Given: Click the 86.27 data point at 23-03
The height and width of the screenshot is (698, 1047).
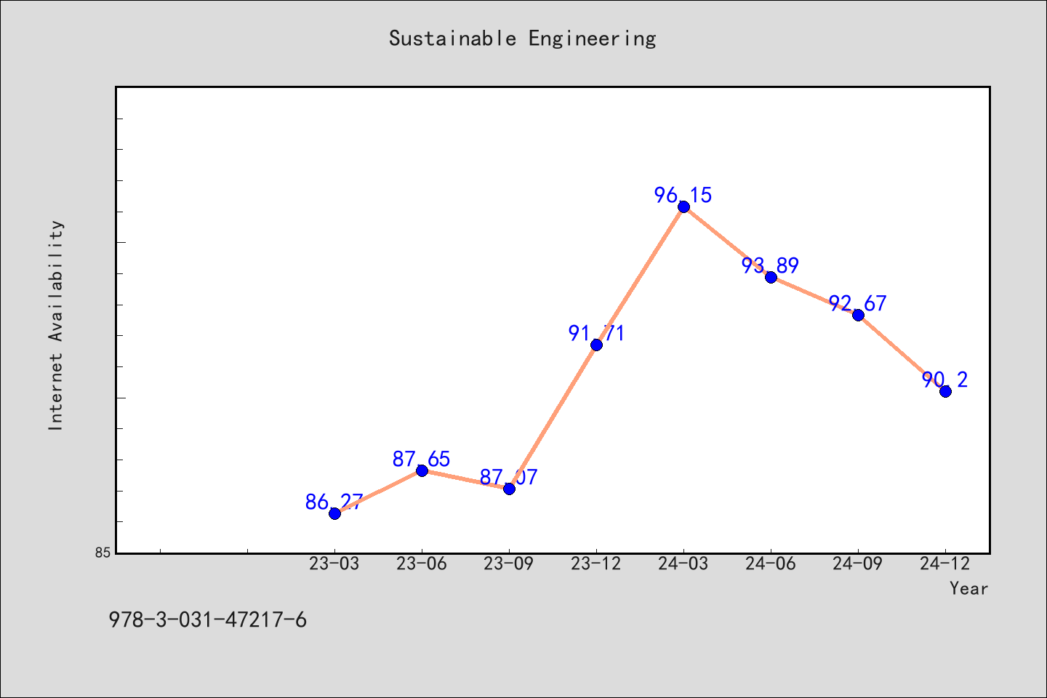Looking at the screenshot, I should (x=334, y=513).
